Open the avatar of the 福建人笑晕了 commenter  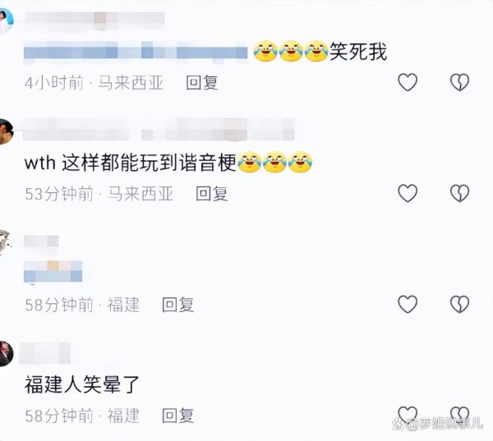pos(6,353)
